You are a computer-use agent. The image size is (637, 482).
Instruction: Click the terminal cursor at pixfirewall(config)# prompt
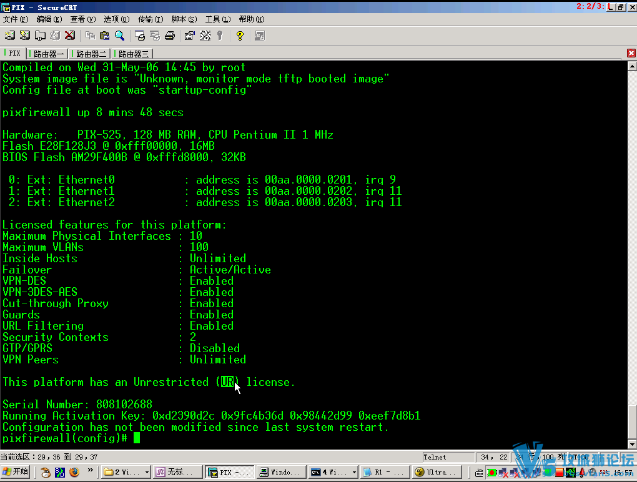point(137,438)
